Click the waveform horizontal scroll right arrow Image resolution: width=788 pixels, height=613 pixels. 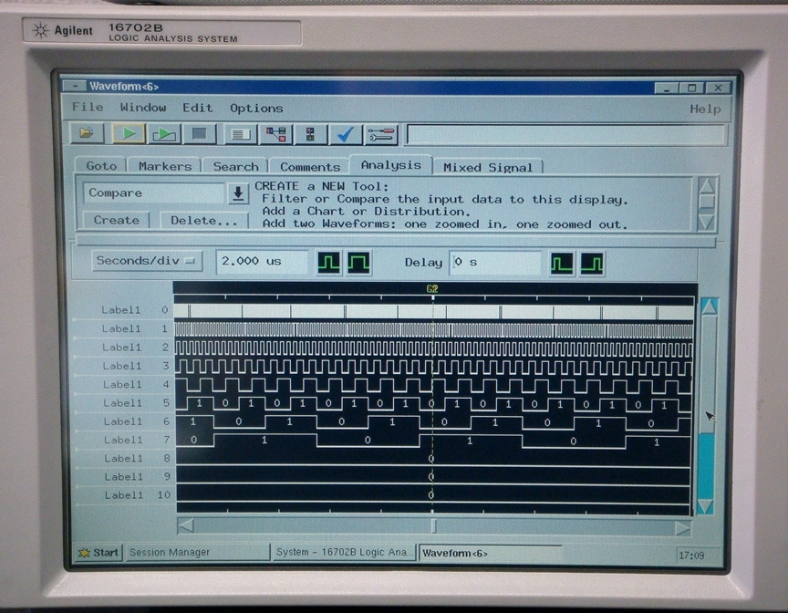click(x=682, y=528)
